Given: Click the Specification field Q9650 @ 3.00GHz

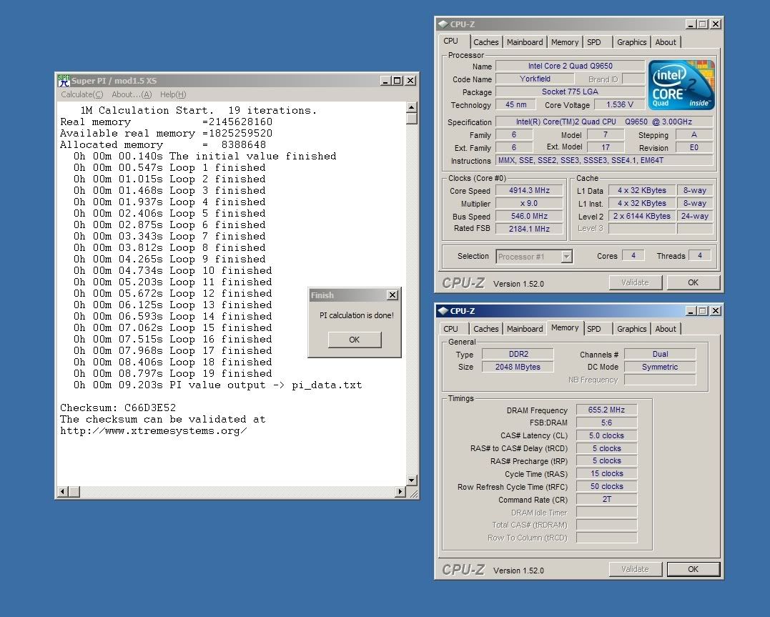Looking at the screenshot, I should point(604,122).
